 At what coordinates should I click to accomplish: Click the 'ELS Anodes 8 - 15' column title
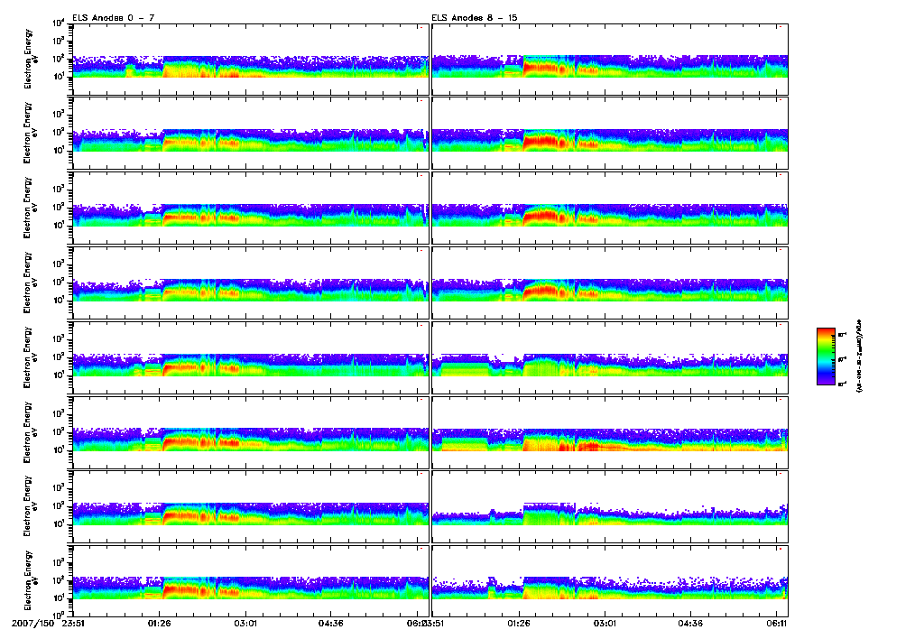(475, 18)
